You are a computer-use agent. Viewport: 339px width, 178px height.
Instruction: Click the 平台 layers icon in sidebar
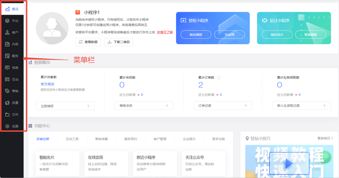(x=8, y=21)
